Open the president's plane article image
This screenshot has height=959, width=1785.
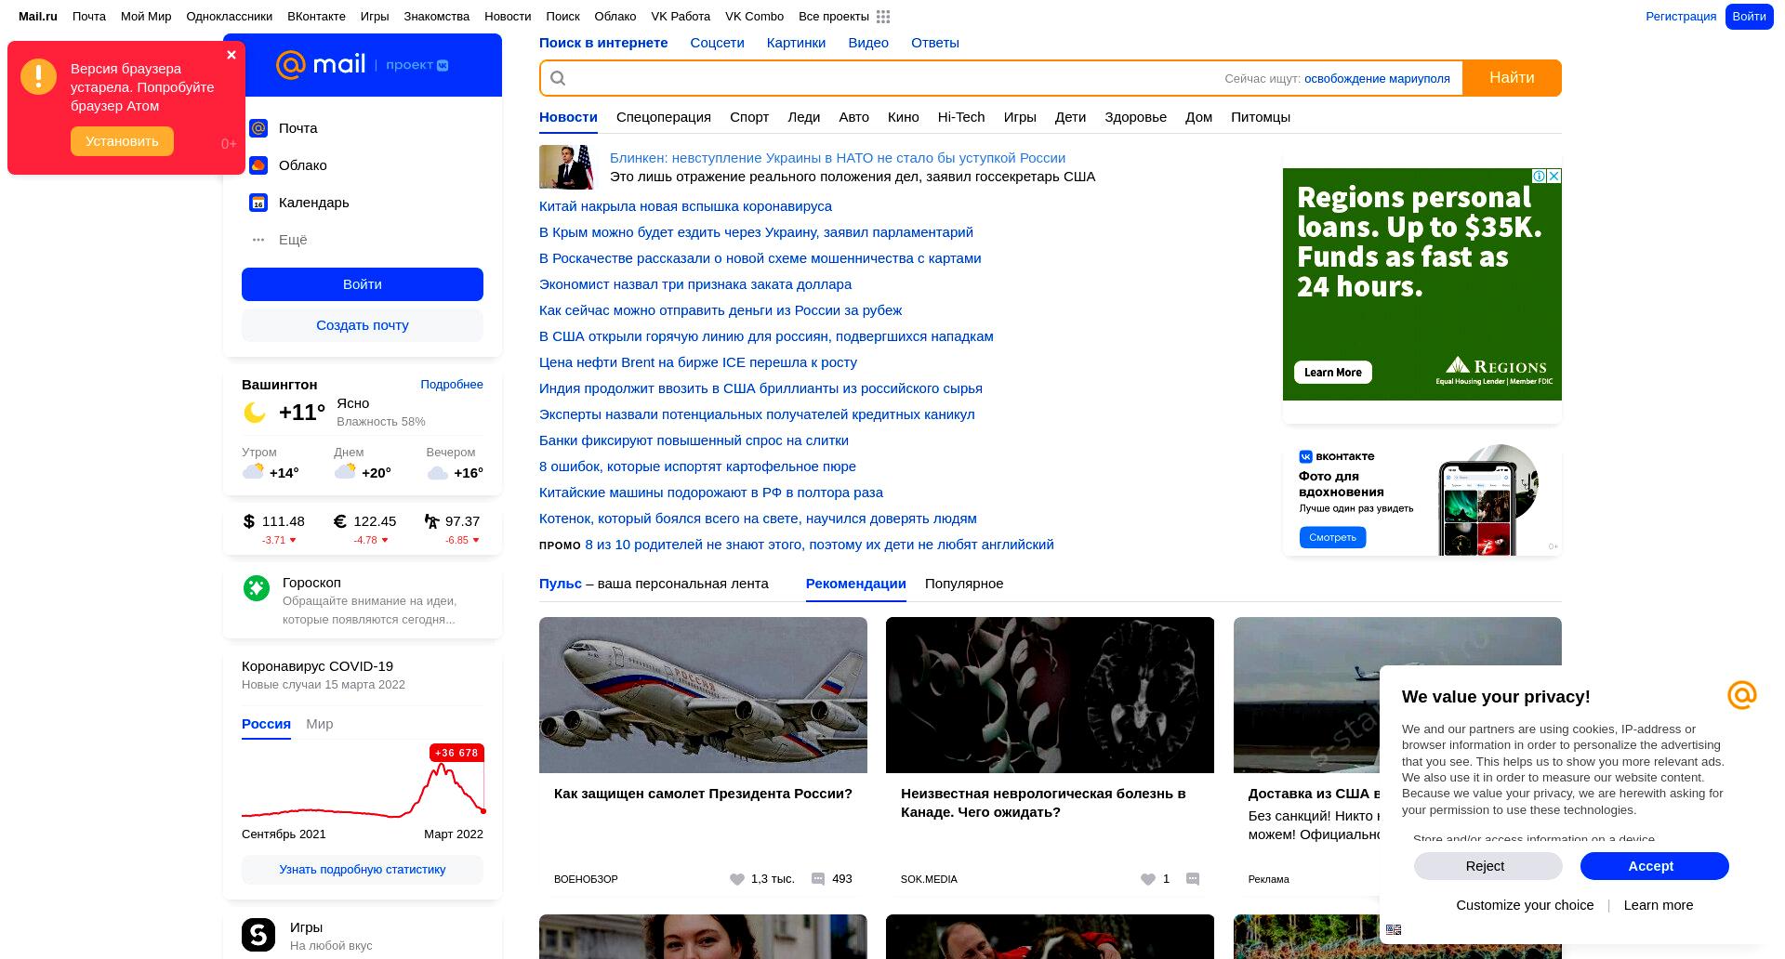click(x=703, y=695)
